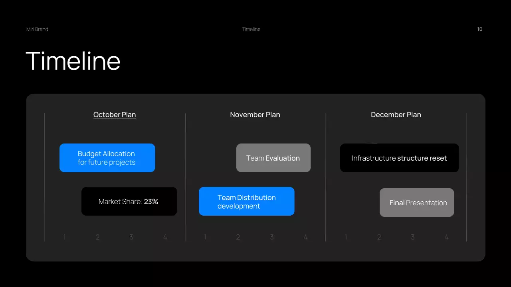
Task: Select week 1 marker in December
Action: pyautogui.click(x=346, y=237)
